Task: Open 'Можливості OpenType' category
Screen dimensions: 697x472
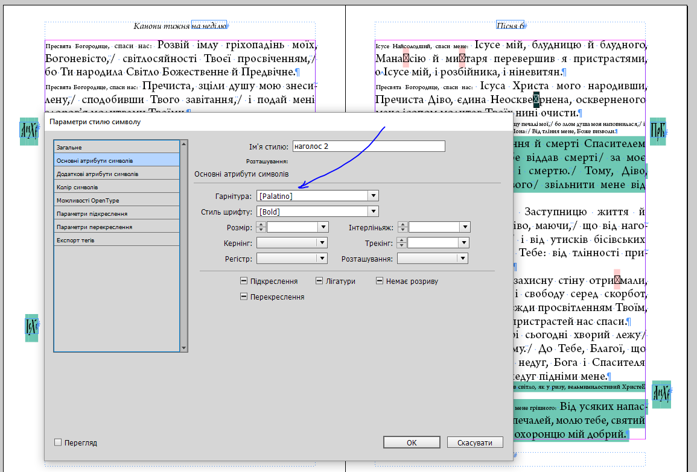Action: click(116, 200)
